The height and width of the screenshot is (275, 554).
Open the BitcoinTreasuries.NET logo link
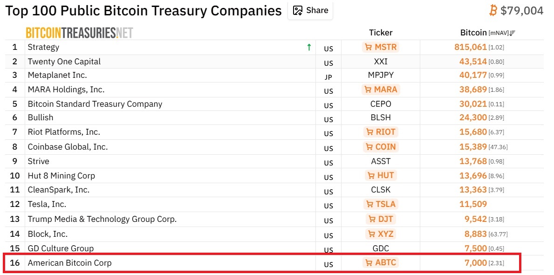[x=79, y=33]
